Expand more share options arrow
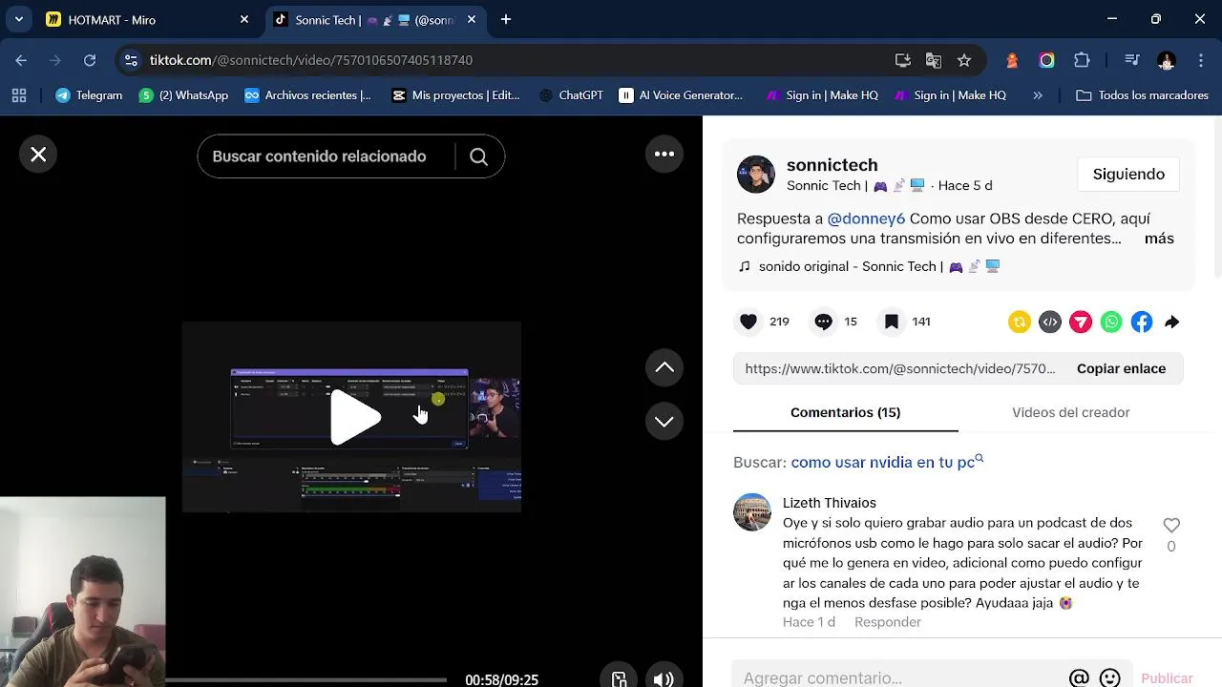Image resolution: width=1222 pixels, height=687 pixels. pos(1172,323)
